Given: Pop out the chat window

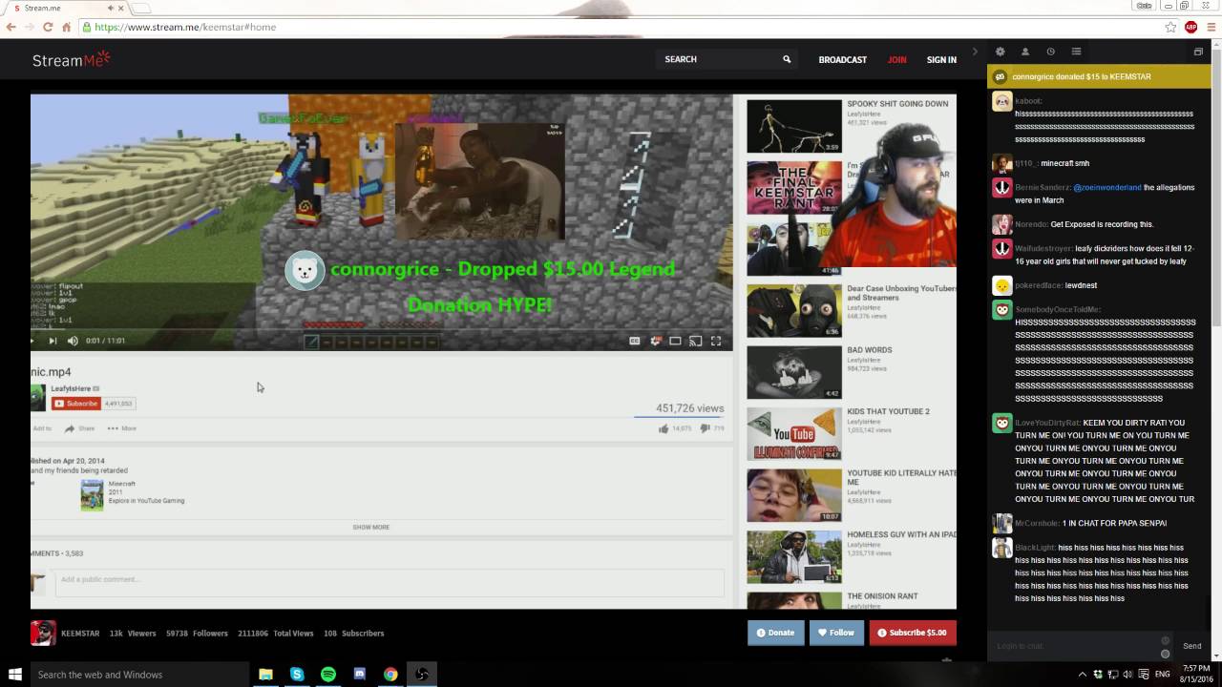Looking at the screenshot, I should click(x=1198, y=52).
